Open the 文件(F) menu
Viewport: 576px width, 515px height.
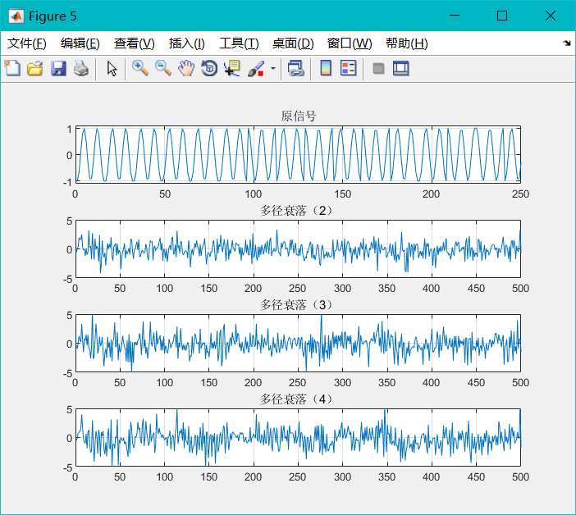click(x=27, y=43)
